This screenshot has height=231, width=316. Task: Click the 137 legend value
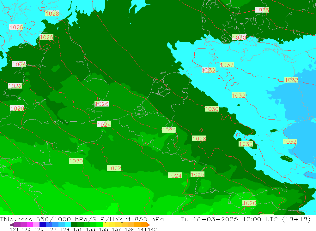(x=116, y=229)
